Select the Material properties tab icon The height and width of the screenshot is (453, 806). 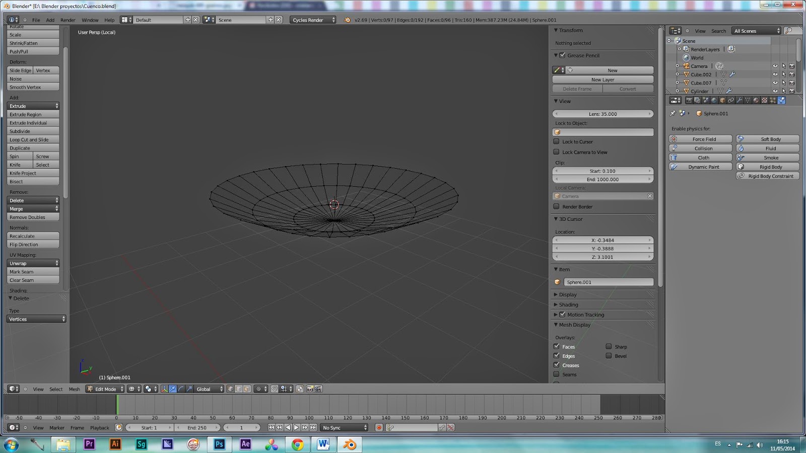[756, 101]
